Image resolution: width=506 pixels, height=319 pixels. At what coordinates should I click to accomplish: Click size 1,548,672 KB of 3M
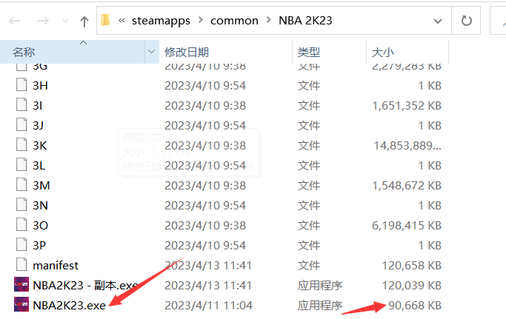407,186
